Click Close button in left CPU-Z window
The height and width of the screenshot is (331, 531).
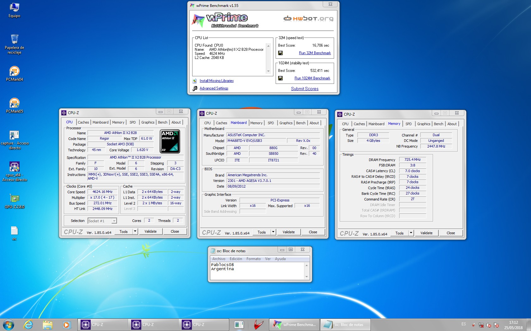(175, 231)
